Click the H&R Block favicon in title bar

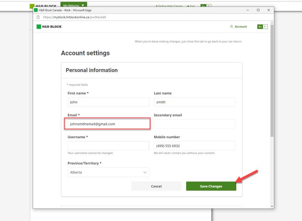pos(36,10)
